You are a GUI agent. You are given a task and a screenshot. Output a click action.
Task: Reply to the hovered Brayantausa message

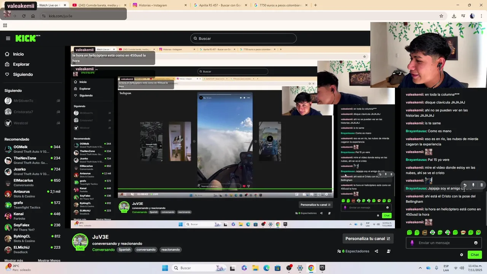tap(465, 185)
